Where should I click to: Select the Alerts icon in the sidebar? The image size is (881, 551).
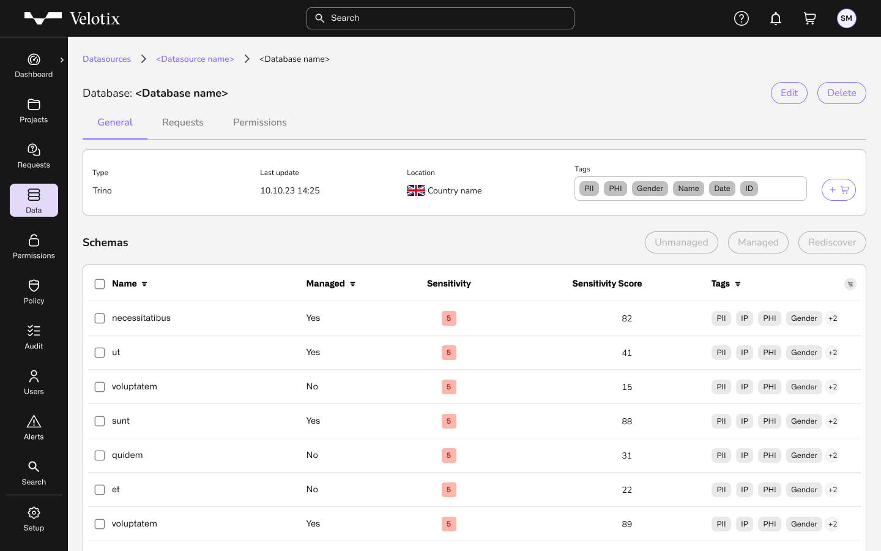[x=34, y=427]
